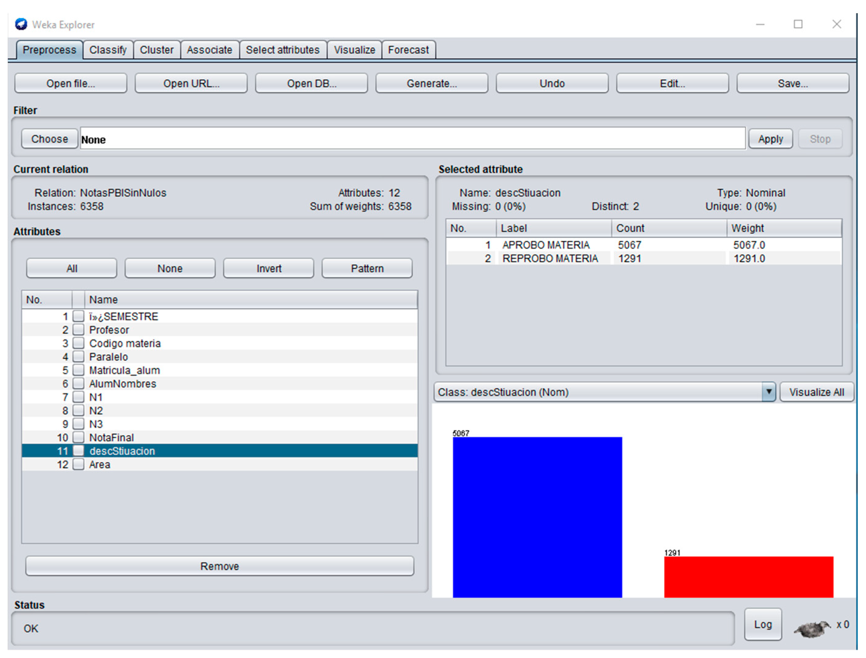The height and width of the screenshot is (658, 866).
Task: Click the Choose filter button
Action: point(49,139)
